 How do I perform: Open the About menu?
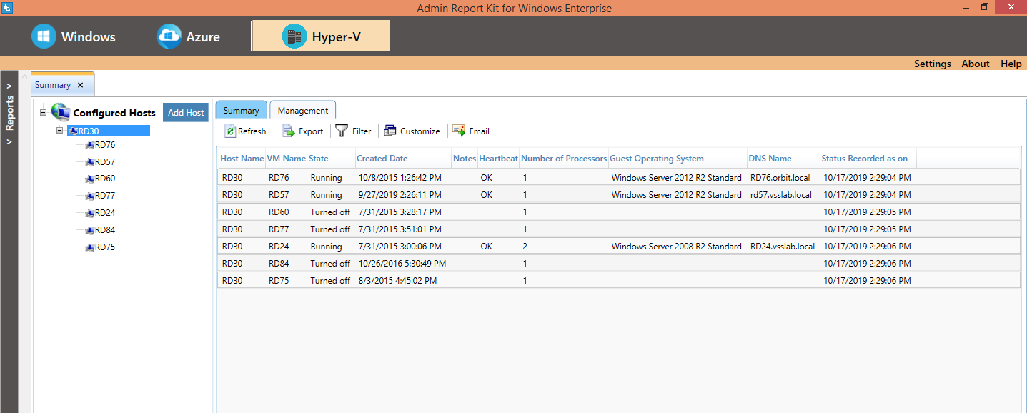pos(976,64)
